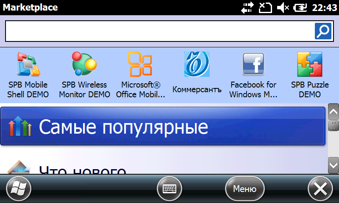The width and height of the screenshot is (339, 203).
Task: Open the SPB Wireless Monitor DEMO icon
Action: click(84, 64)
